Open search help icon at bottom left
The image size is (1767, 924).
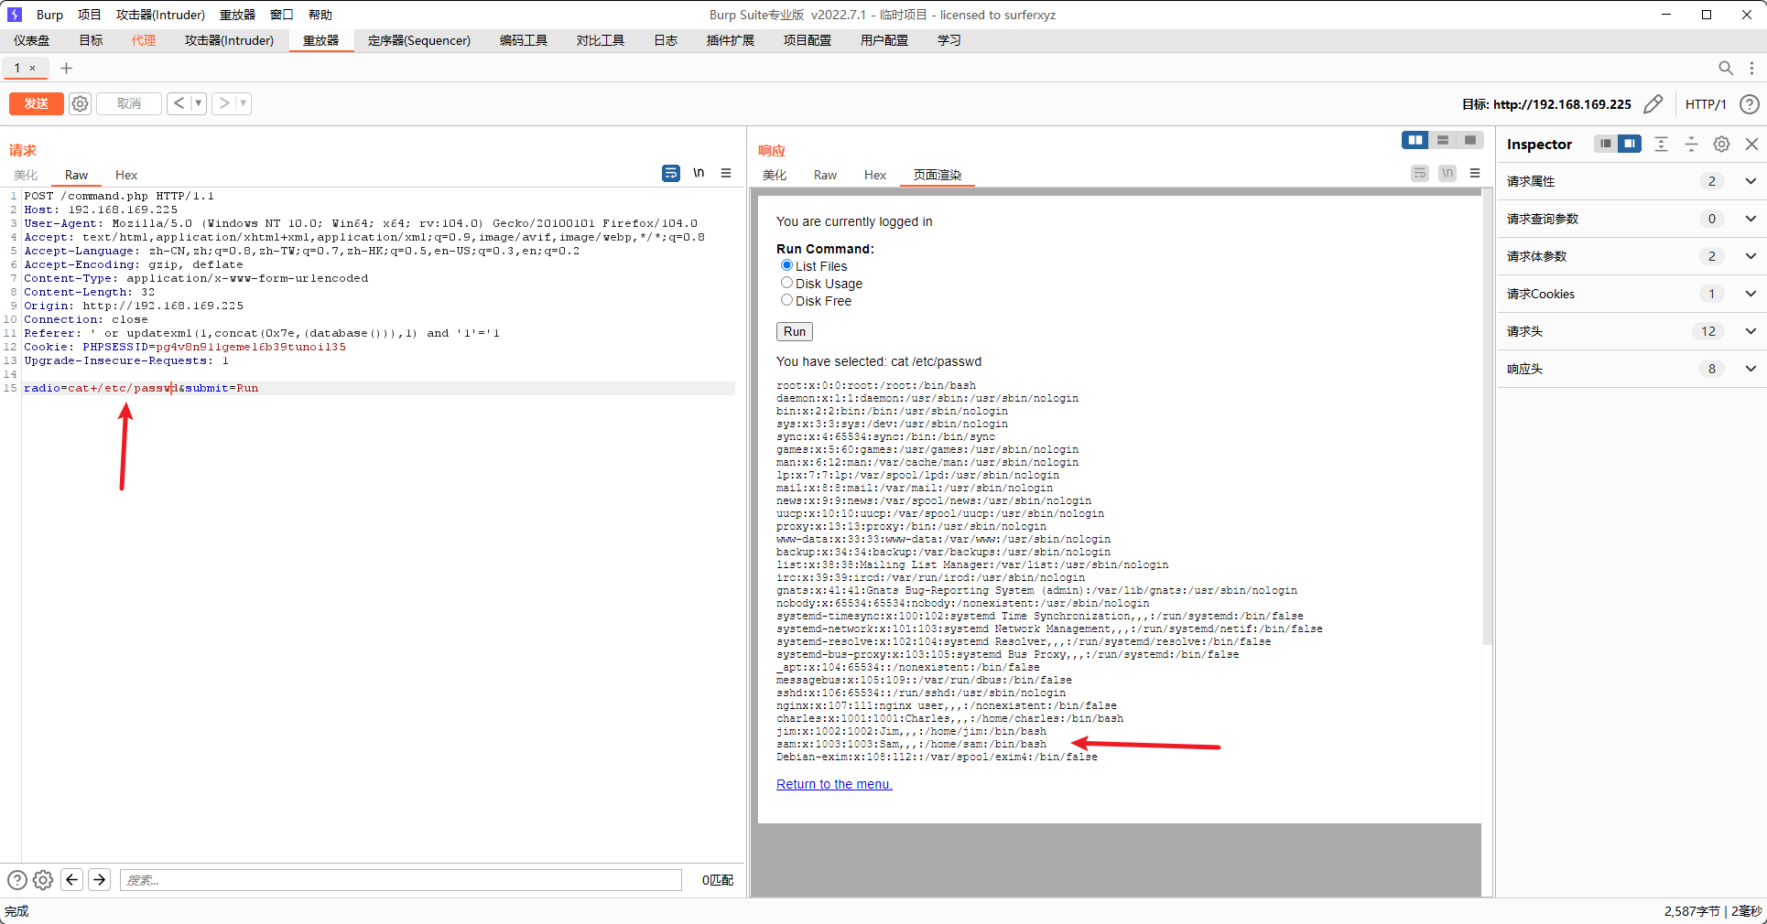point(17,880)
